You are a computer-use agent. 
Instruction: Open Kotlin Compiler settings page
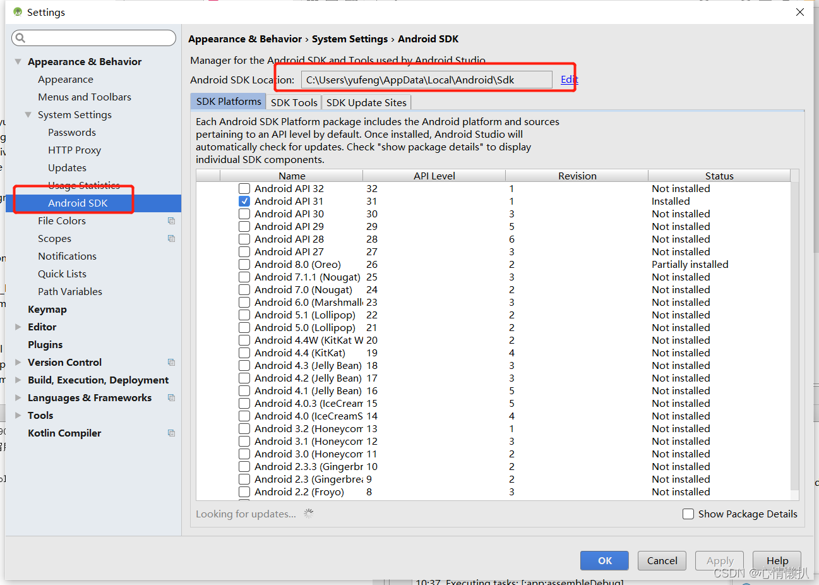point(64,433)
